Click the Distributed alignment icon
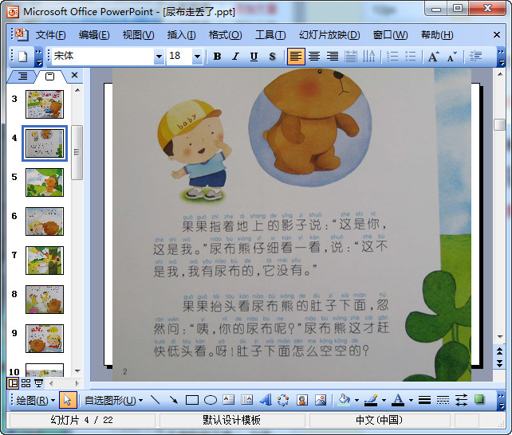Screen dimensions: 512x435 [351, 57]
